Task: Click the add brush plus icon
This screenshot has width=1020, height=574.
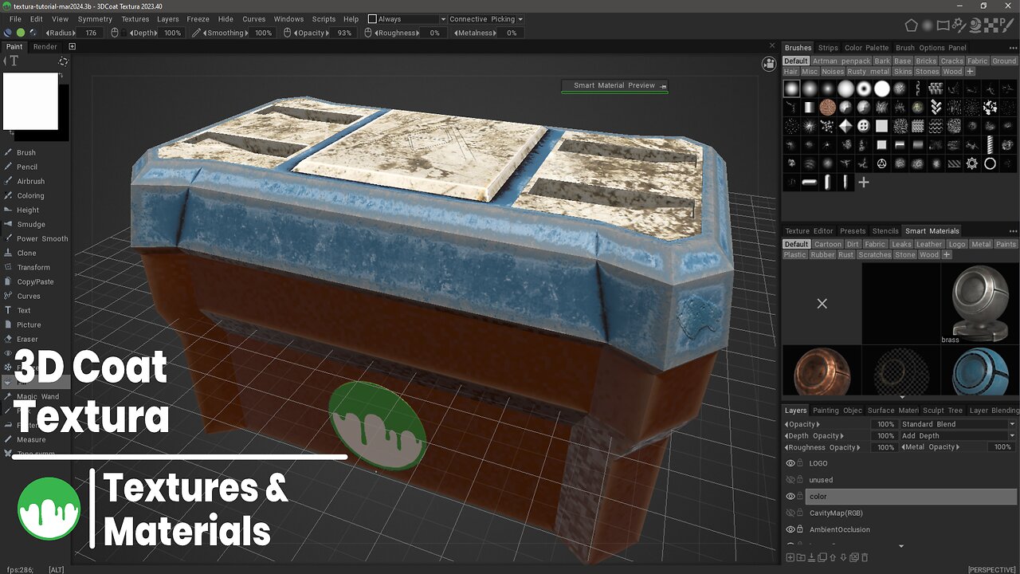Action: (x=863, y=183)
